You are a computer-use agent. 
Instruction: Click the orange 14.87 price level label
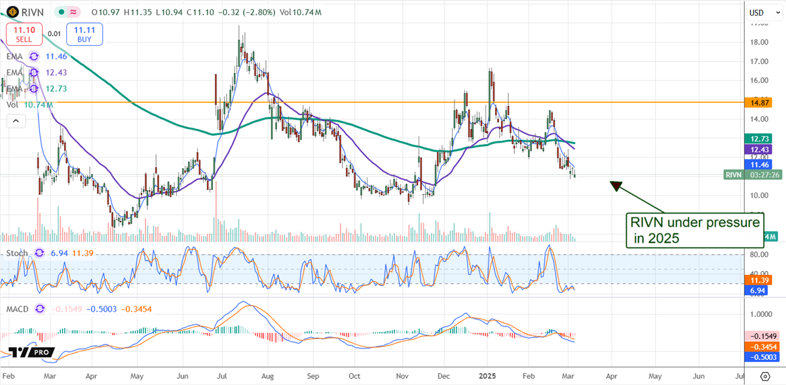pos(758,101)
